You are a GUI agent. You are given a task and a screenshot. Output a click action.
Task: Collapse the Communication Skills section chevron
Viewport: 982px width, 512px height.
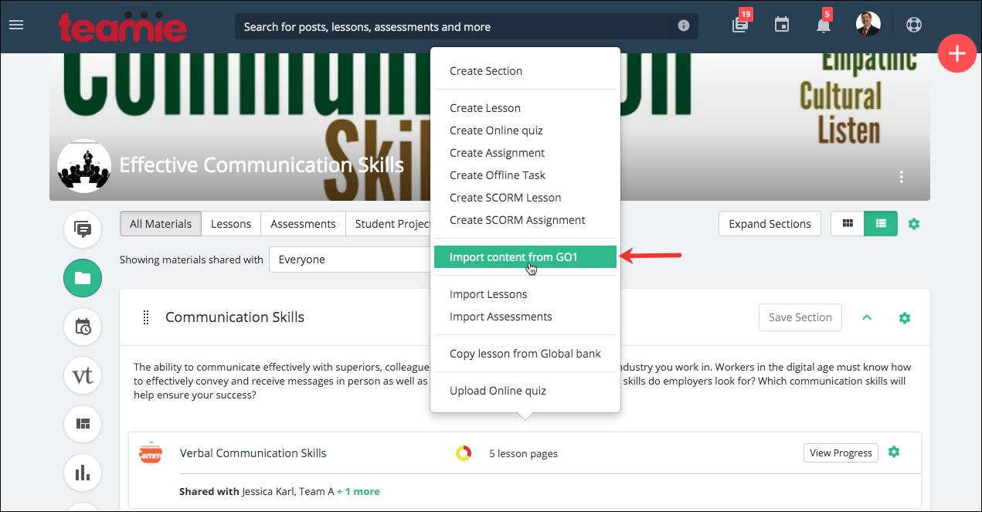click(x=867, y=317)
